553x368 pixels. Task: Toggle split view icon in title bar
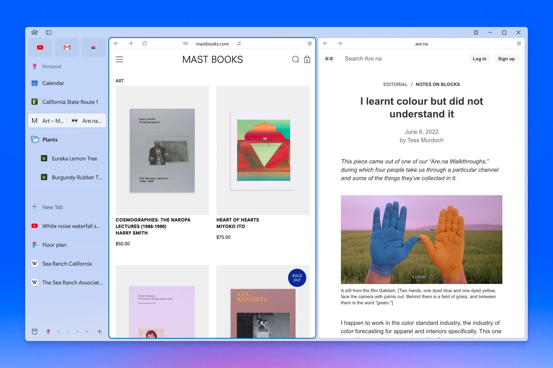click(x=476, y=32)
